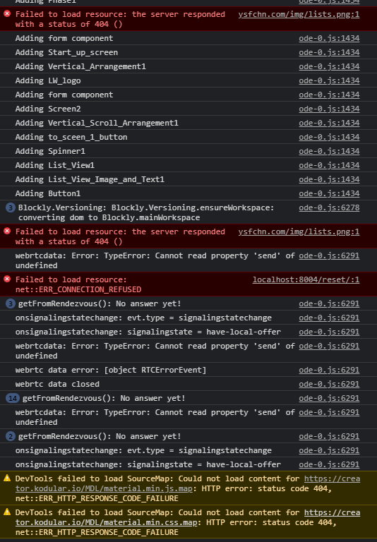Click the warning triangle for material.min.js.map
This screenshot has height=542, width=377.
tap(7, 478)
